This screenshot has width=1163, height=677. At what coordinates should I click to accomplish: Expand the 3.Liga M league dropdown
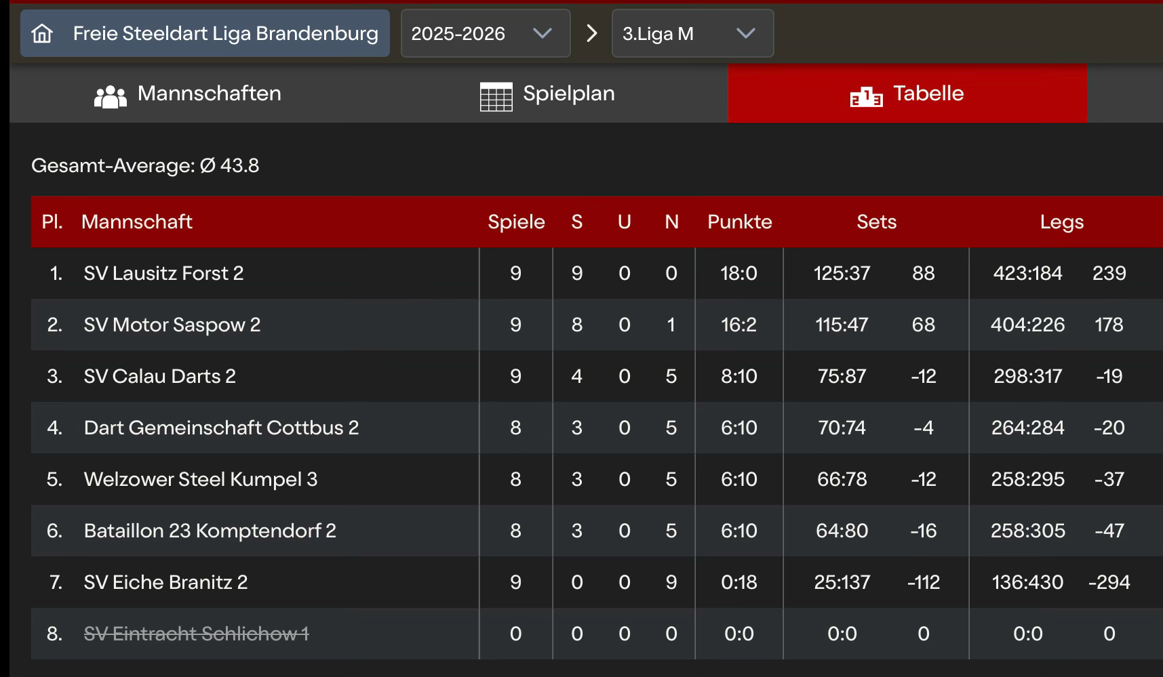692,33
